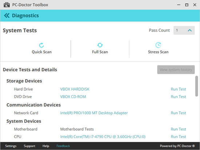Run Test for the CPU
This screenshot has width=200, height=150.
click(178, 137)
